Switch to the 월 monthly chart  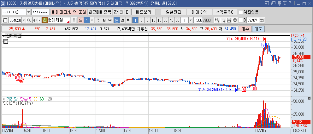coord(104,20)
